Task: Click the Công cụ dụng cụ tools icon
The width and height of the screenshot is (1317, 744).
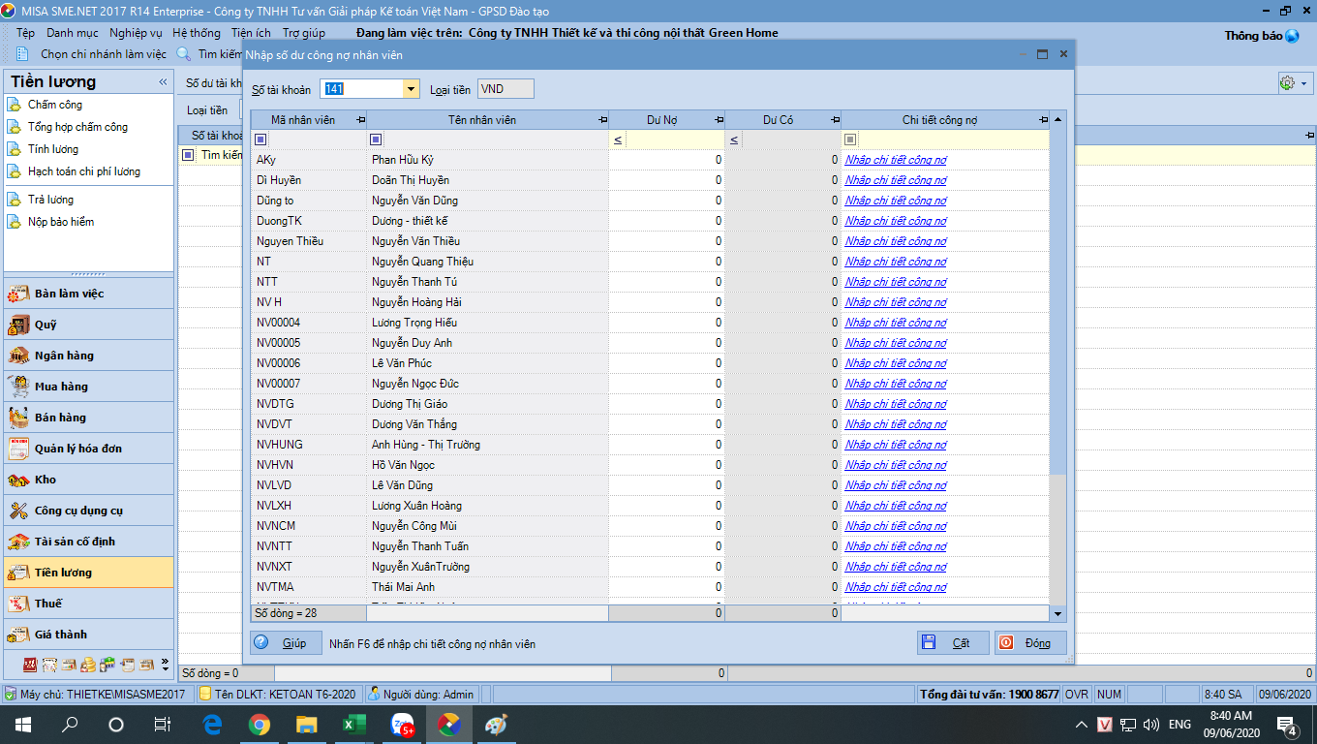Action: (x=18, y=511)
